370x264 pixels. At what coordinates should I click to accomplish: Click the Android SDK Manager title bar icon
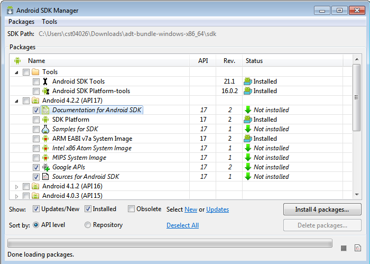10,11
